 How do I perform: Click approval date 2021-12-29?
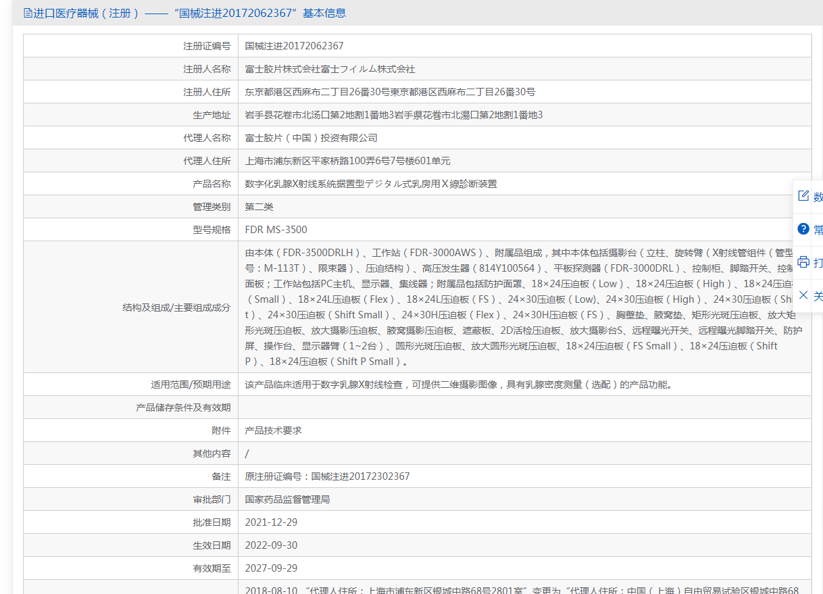click(271, 522)
